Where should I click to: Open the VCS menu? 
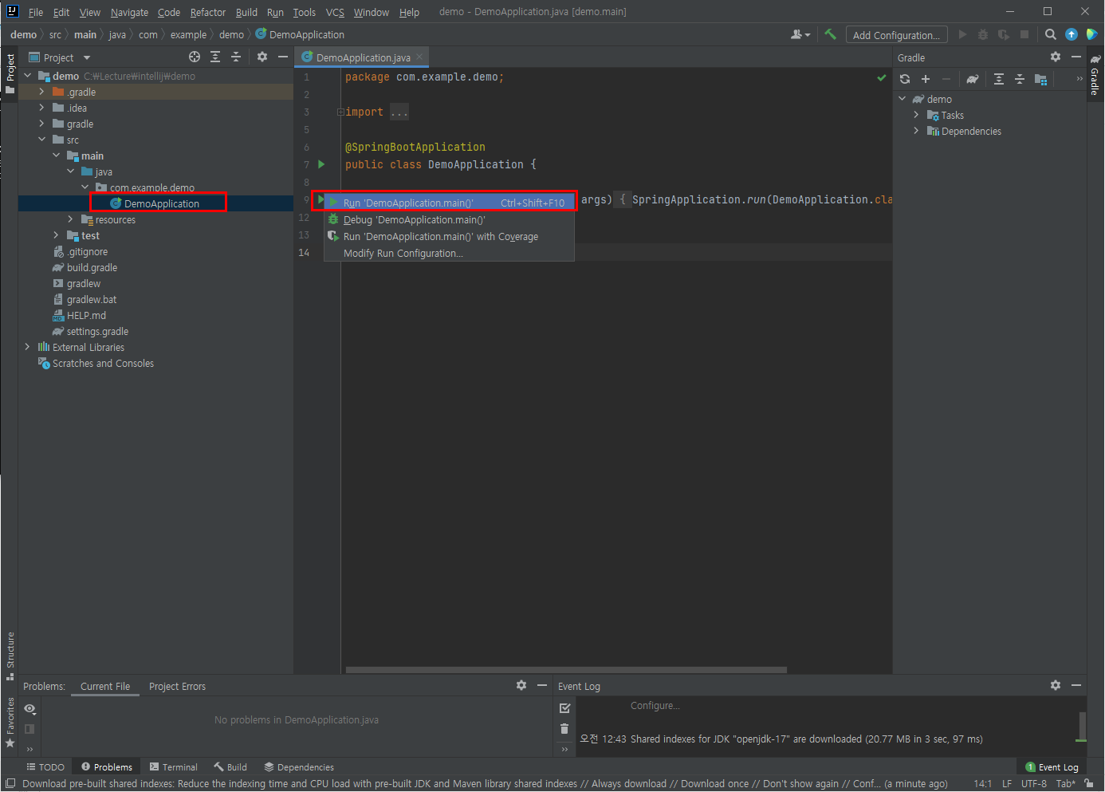(x=335, y=12)
